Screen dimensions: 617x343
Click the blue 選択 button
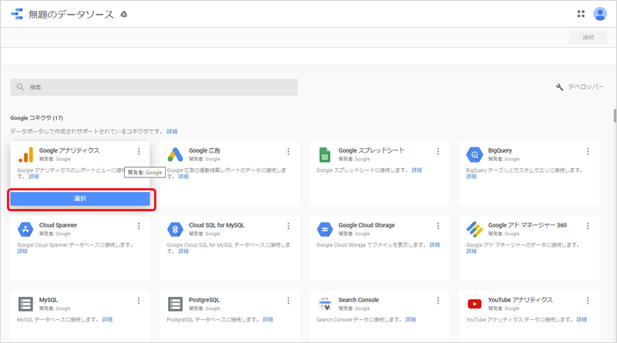(x=80, y=199)
